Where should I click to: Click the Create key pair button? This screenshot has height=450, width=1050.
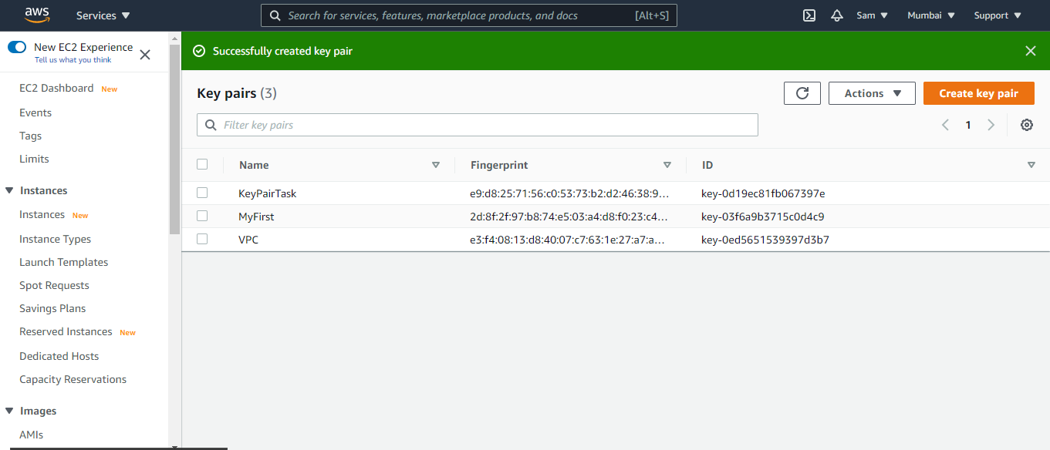click(x=978, y=92)
